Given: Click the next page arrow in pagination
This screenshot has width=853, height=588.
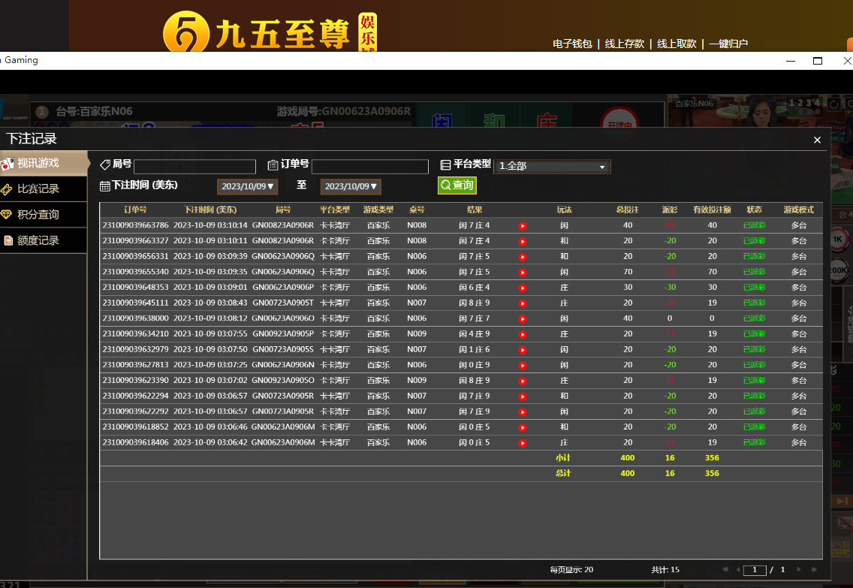Looking at the screenshot, I should 797,570.
